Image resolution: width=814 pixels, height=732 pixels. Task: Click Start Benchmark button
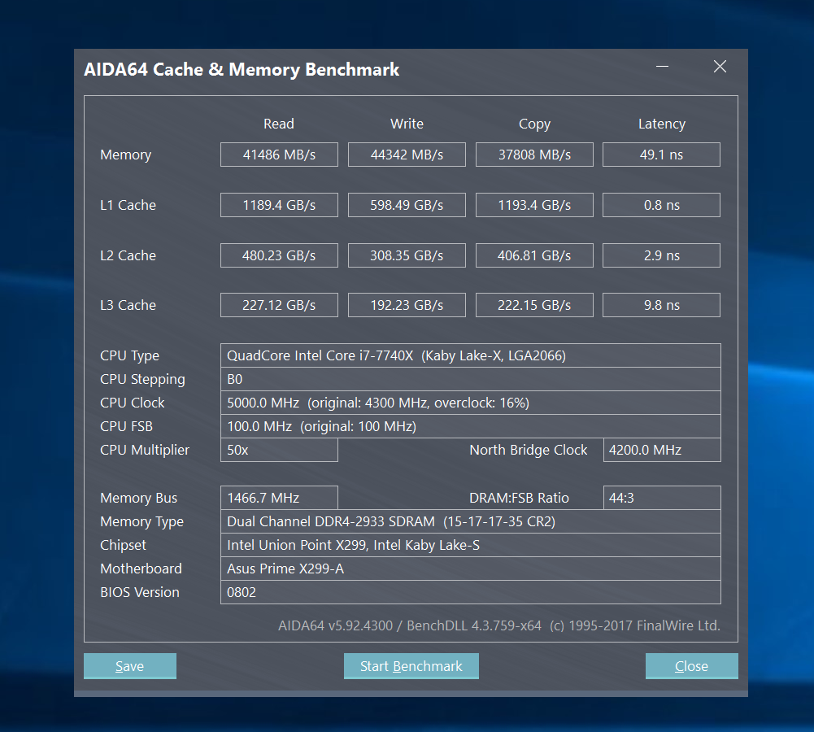click(x=411, y=666)
